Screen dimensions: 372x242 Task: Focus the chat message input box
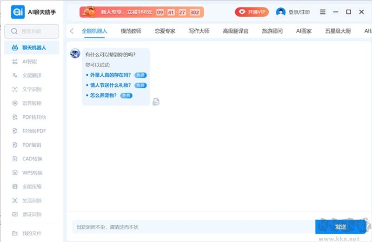(x=193, y=227)
